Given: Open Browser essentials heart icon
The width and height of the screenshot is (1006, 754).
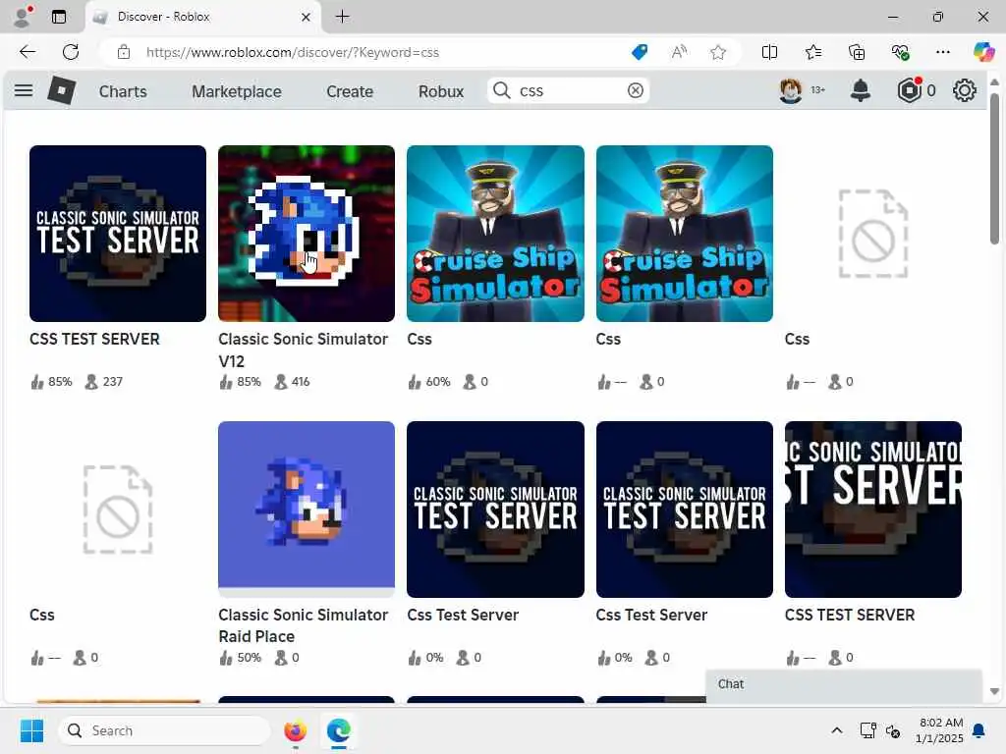Looking at the screenshot, I should tap(900, 52).
